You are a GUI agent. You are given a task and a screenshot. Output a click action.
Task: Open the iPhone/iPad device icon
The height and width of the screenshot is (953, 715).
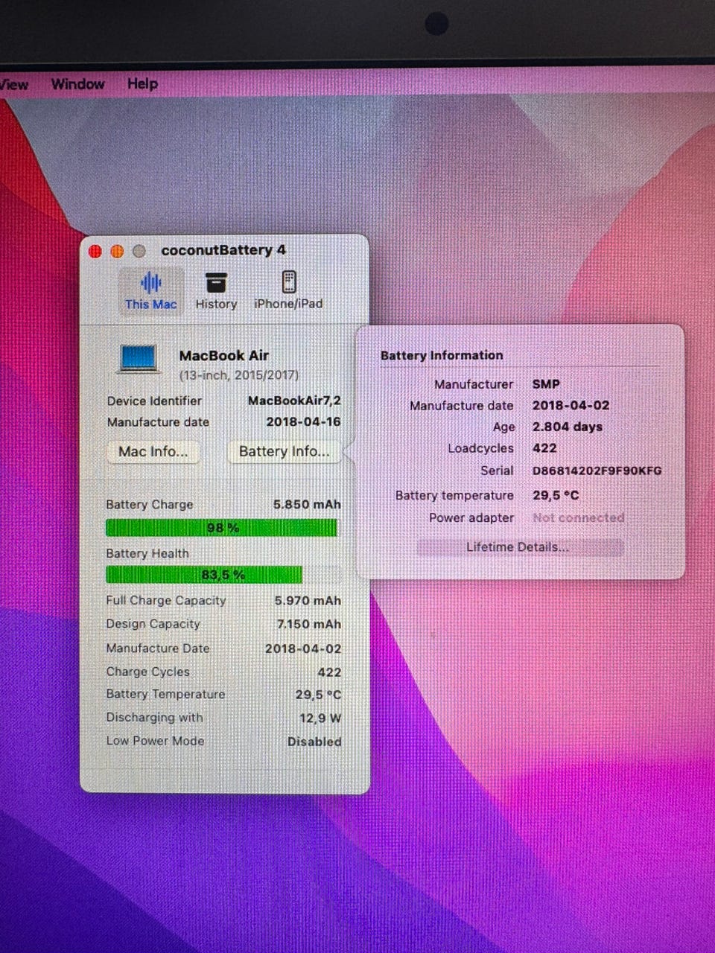[288, 282]
